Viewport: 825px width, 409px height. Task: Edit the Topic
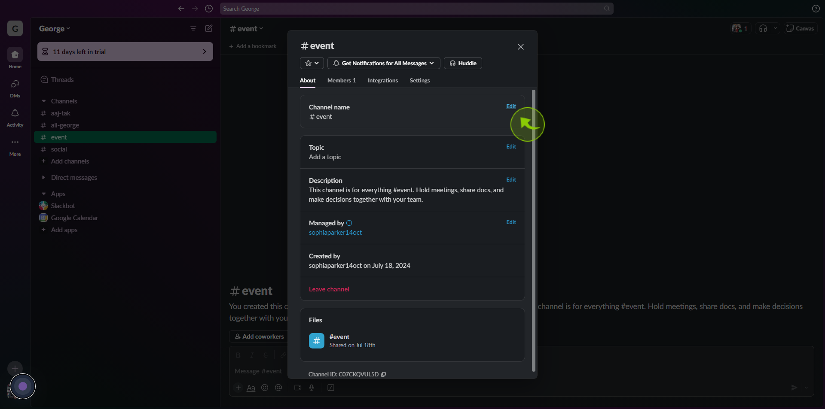pos(511,147)
